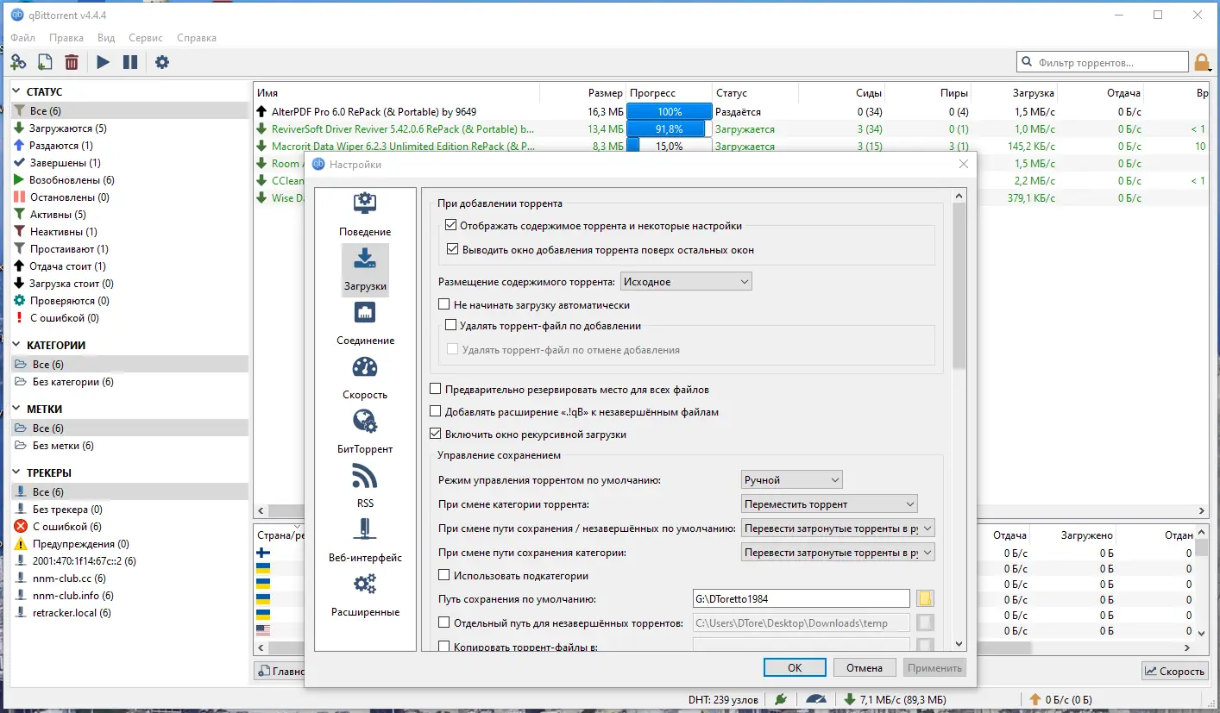Open the Соединение settings section
Viewport: 1220px width, 713px height.
[365, 323]
